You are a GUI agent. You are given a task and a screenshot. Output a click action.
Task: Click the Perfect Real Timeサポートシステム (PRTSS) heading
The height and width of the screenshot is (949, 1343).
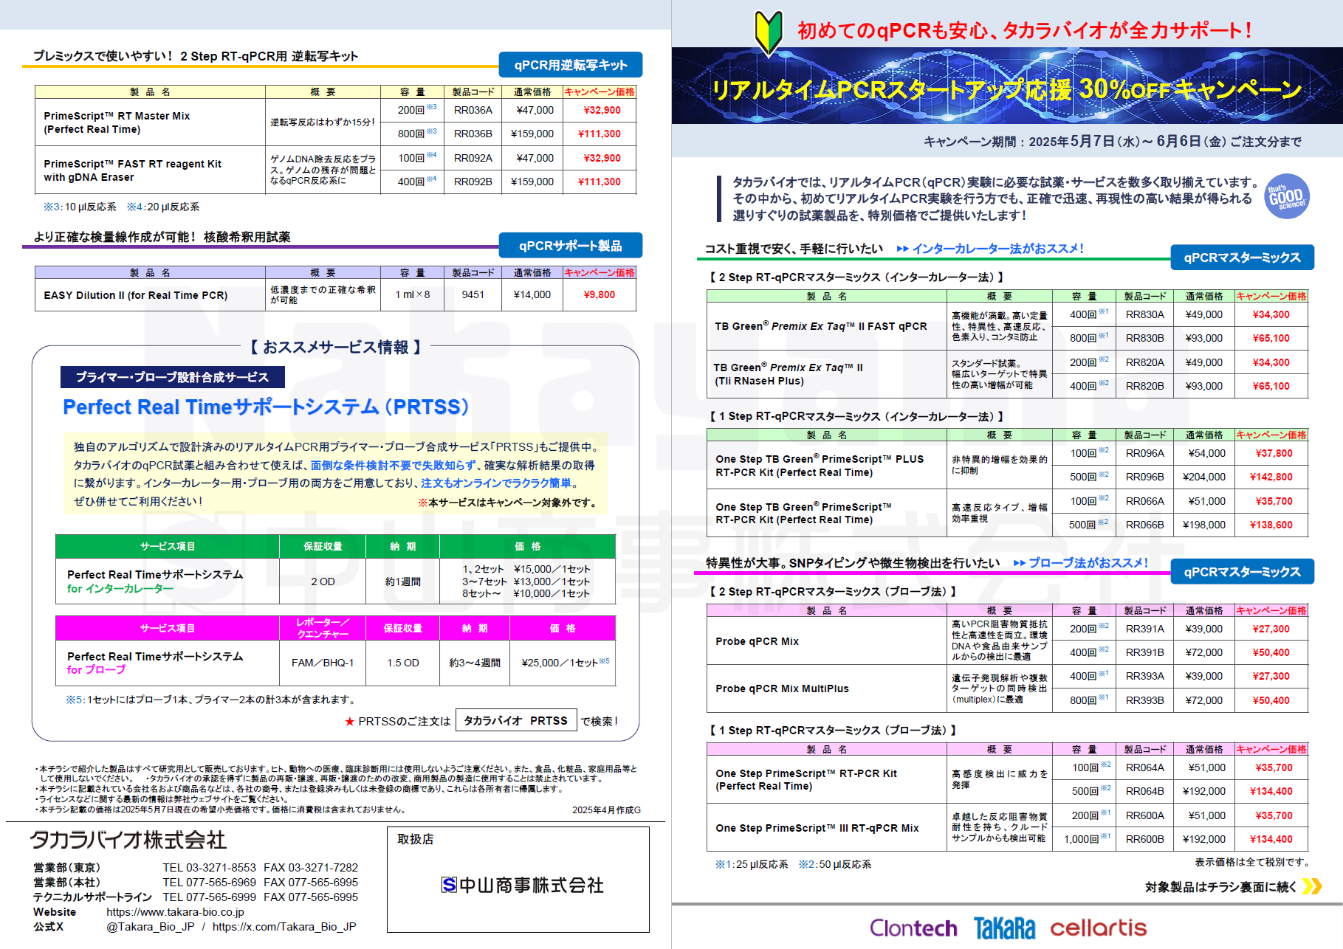tap(266, 407)
